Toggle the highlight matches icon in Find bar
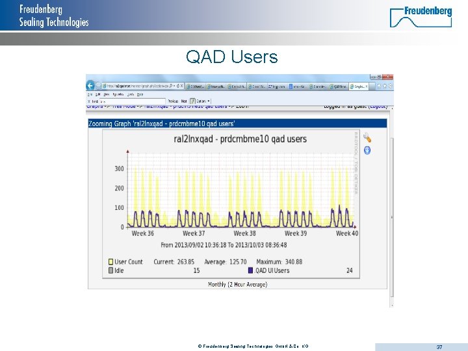This screenshot has width=468, height=351. (x=192, y=101)
